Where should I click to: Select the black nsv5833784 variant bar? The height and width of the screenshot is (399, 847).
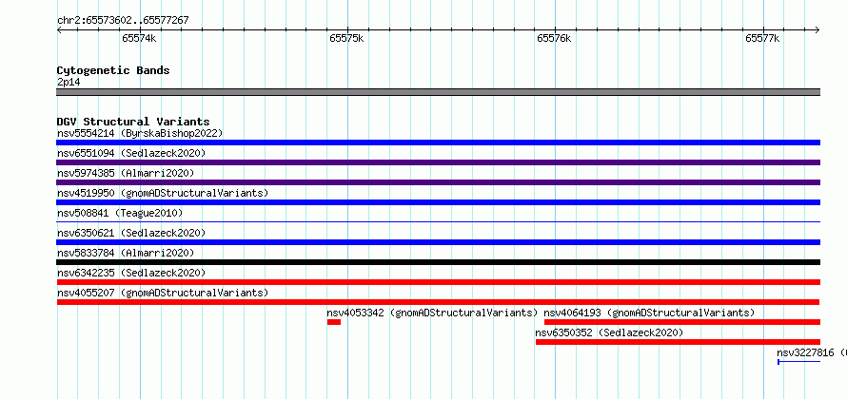(438, 262)
